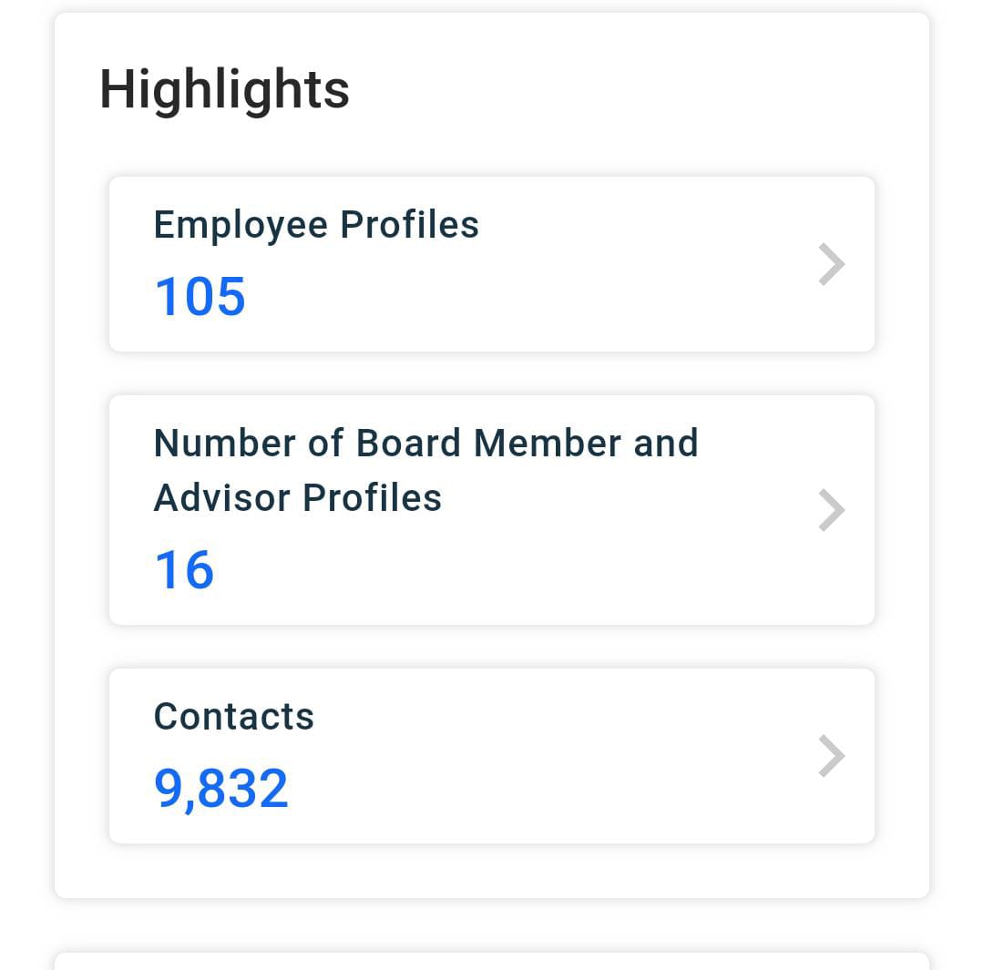This screenshot has width=984, height=970.
Task: Click empty area beside Highlights title
Action: tap(628, 90)
